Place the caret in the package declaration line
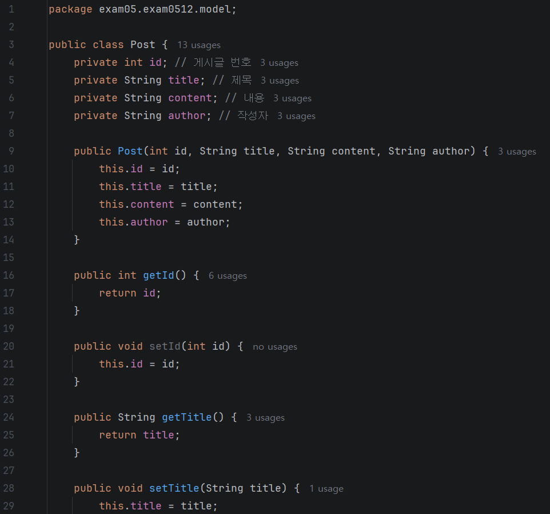This screenshot has height=514, width=550. (x=143, y=9)
